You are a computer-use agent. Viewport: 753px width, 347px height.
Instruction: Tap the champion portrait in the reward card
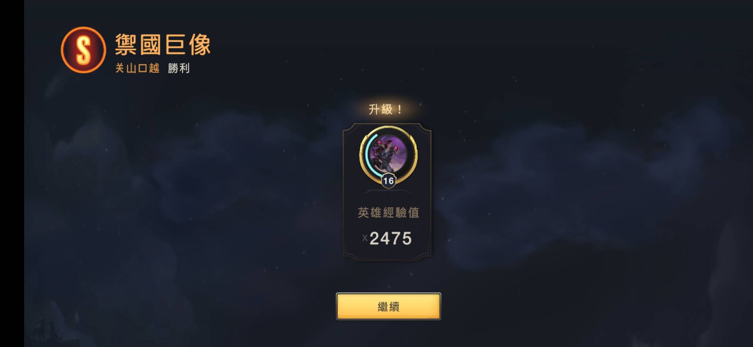pos(388,154)
